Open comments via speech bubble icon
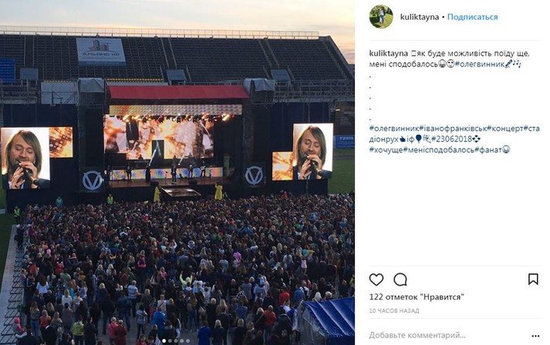Screen dimensions: 550x345 400,280
